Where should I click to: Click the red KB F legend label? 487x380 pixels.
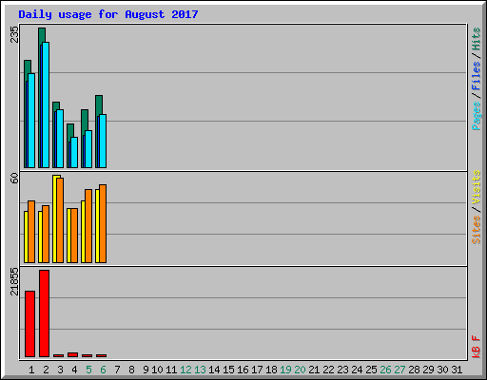[x=476, y=347]
